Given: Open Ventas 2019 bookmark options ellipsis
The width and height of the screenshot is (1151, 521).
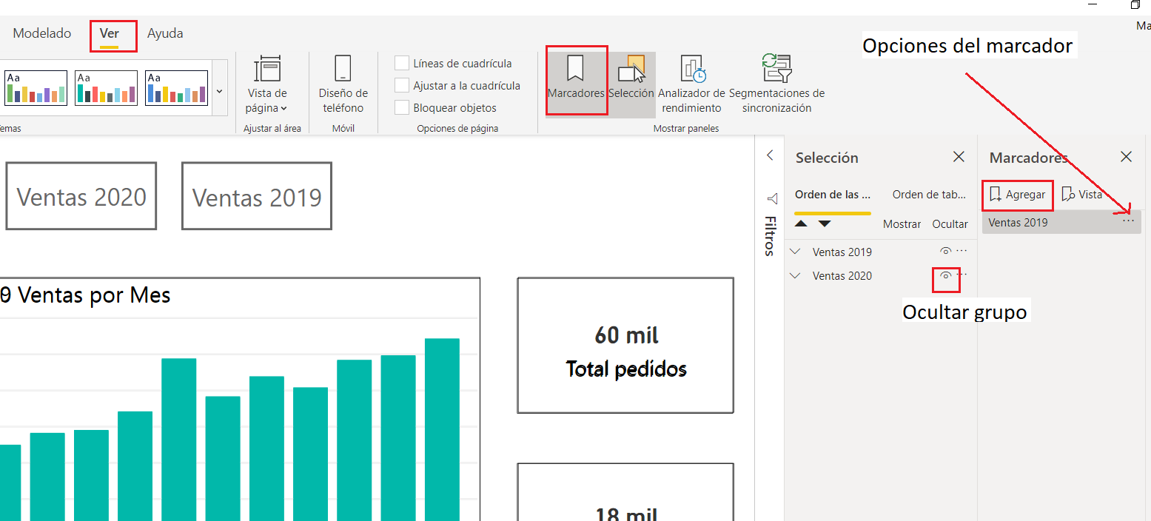Looking at the screenshot, I should [x=1128, y=221].
